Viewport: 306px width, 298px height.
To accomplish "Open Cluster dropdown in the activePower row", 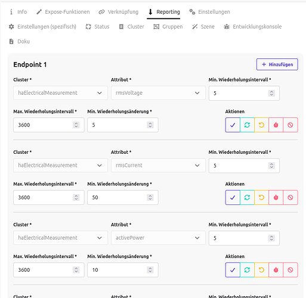I will pos(60,238).
